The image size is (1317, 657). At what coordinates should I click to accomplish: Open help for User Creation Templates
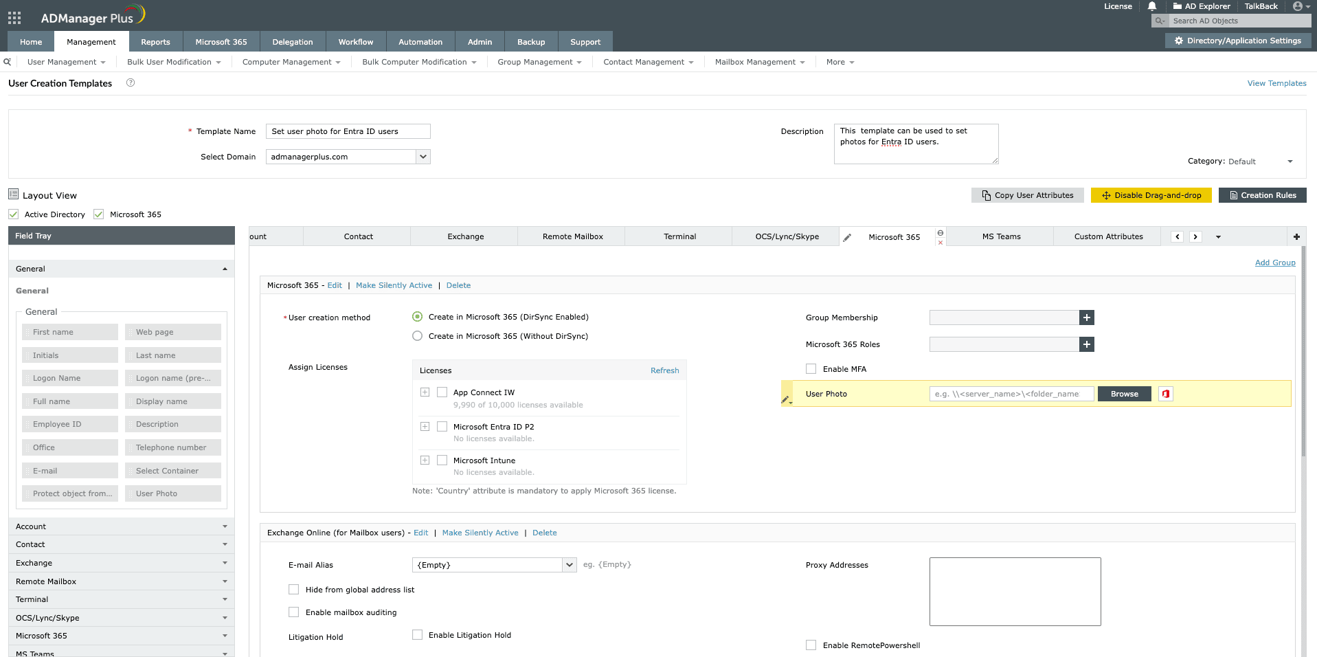pyautogui.click(x=131, y=83)
